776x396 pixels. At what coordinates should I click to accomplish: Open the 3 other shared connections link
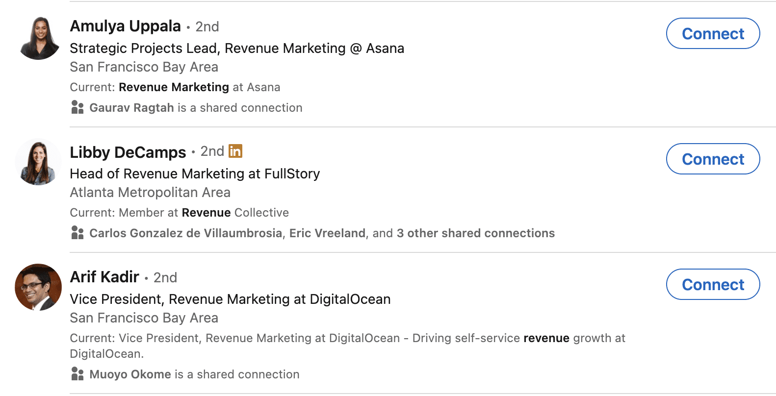point(476,233)
